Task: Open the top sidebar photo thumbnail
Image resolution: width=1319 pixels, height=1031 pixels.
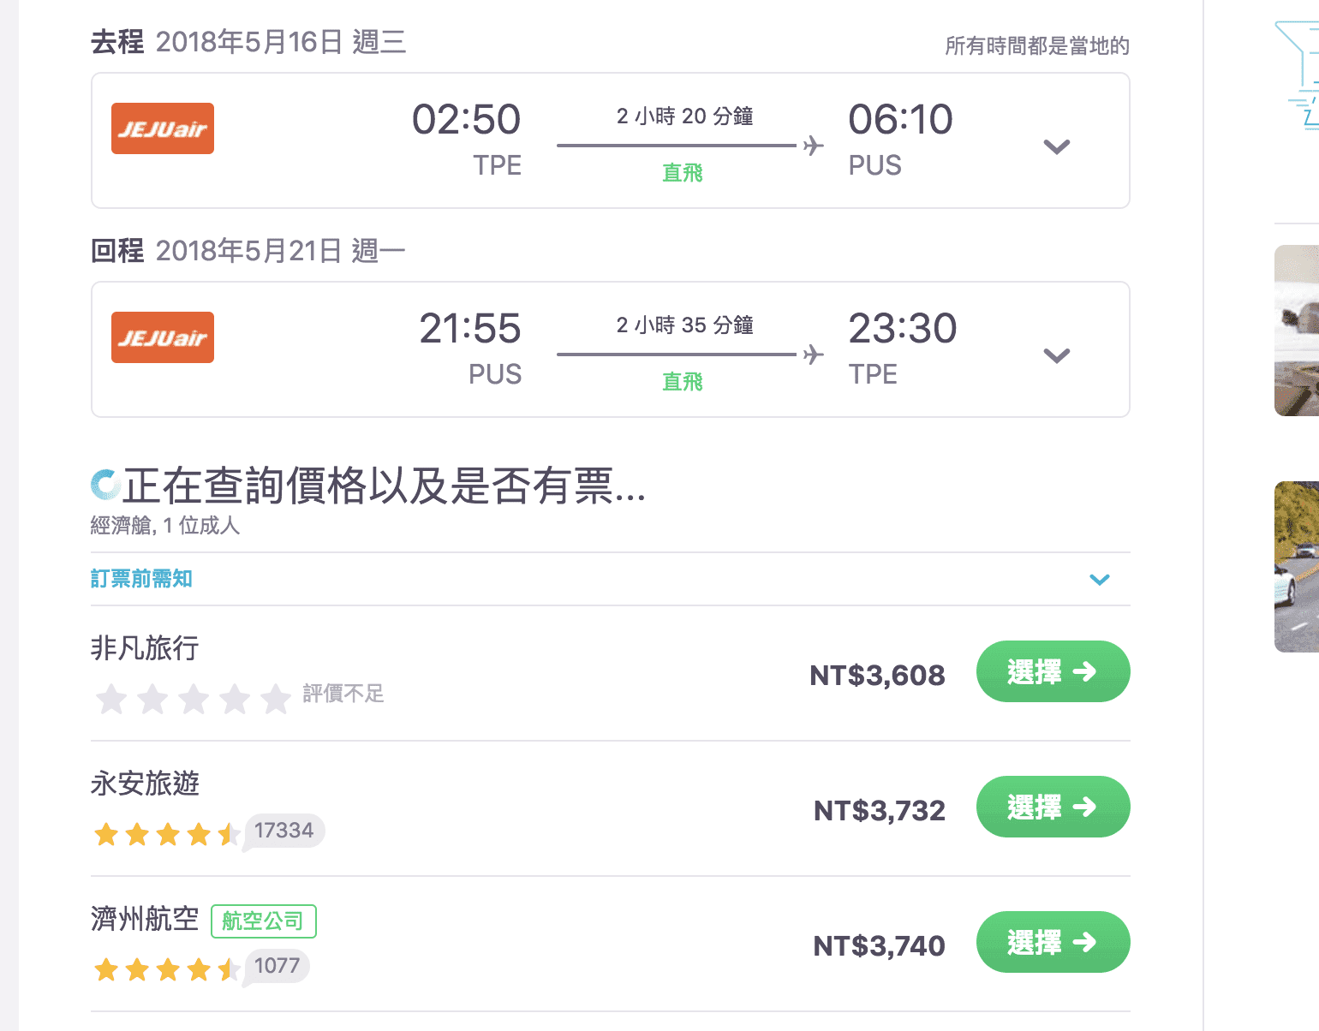Action: [x=1297, y=331]
